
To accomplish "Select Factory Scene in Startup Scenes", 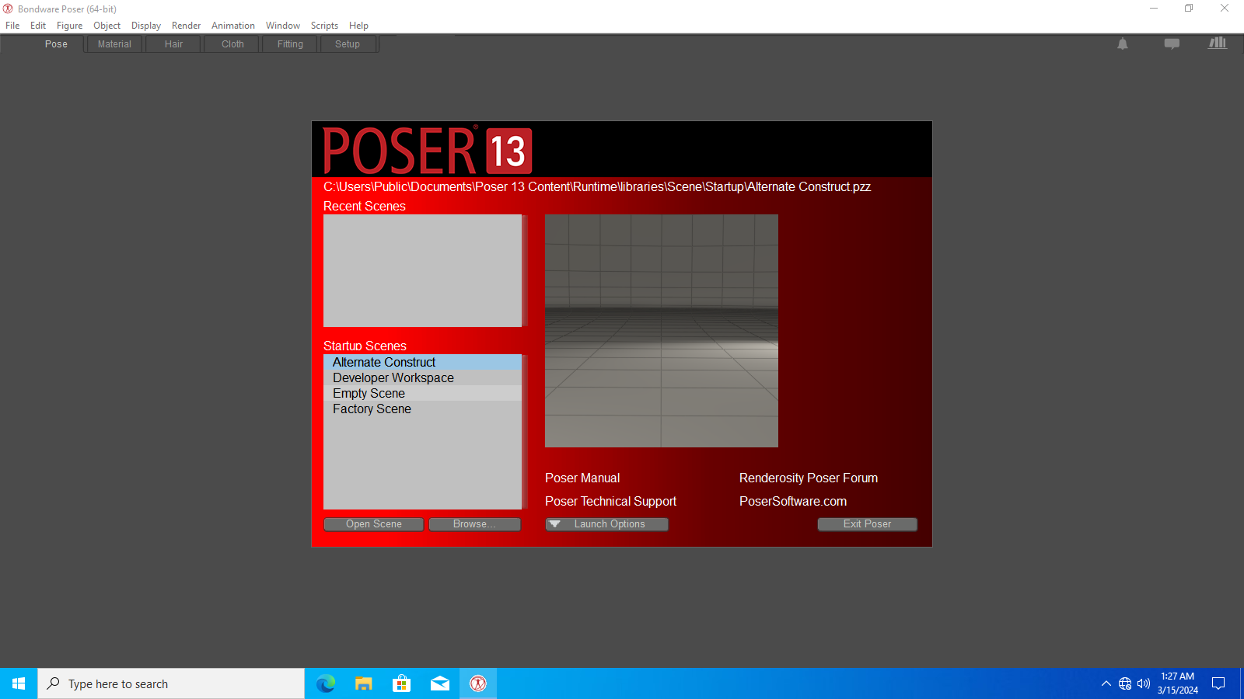I will (x=422, y=409).
